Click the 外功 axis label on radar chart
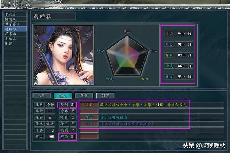 [153, 51]
